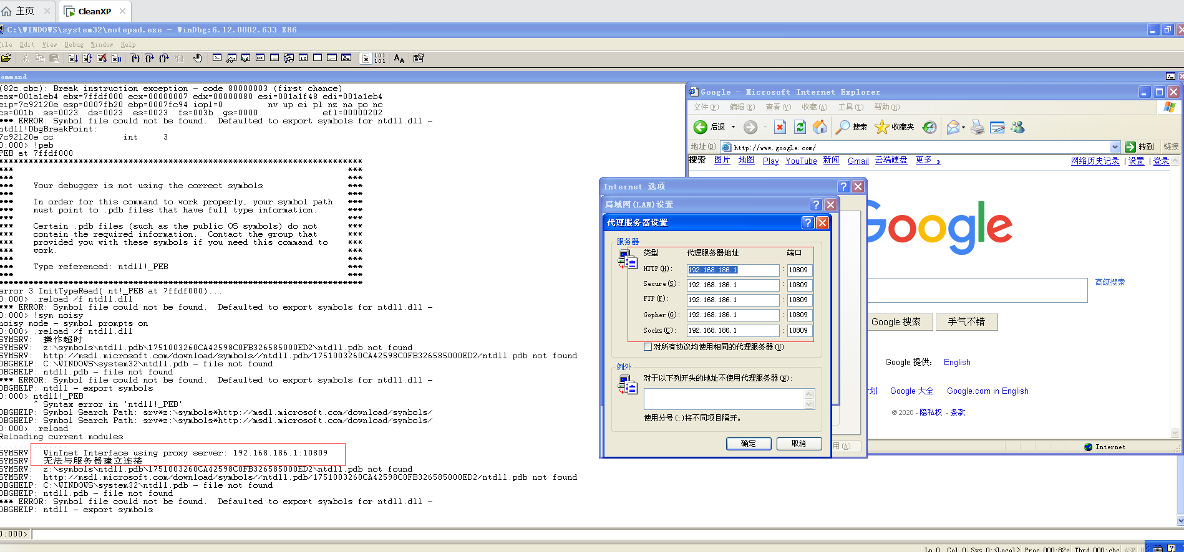Screen dimensions: 1184x552
Task: Open the Locals window icon in WinDbg toolbar
Action: pyautogui.click(x=246, y=58)
